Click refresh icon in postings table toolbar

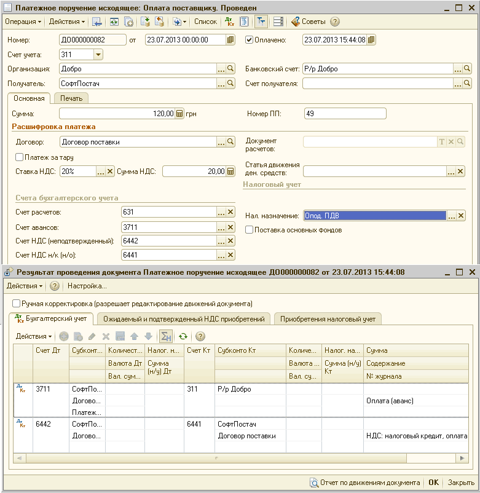[x=183, y=336]
